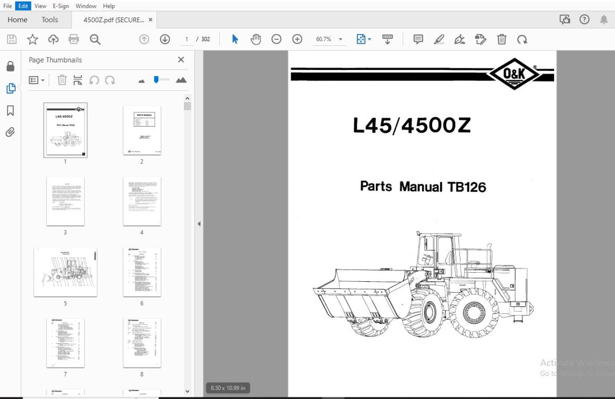The height and width of the screenshot is (399, 615).
Task: Select page 2 thumbnail
Action: pyautogui.click(x=142, y=130)
